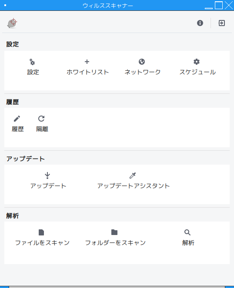Image resolution: width=234 pixels, height=288 pixels.
Task: Open the スケジュール gear icon
Action: coord(197,62)
